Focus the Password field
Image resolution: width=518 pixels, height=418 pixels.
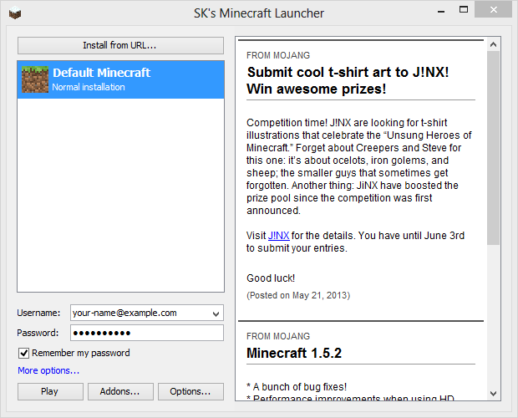[x=147, y=333]
